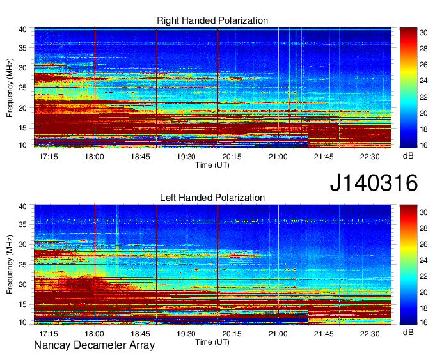Click the bottom plot's 'Frequency (MHz)' axis label

point(10,265)
